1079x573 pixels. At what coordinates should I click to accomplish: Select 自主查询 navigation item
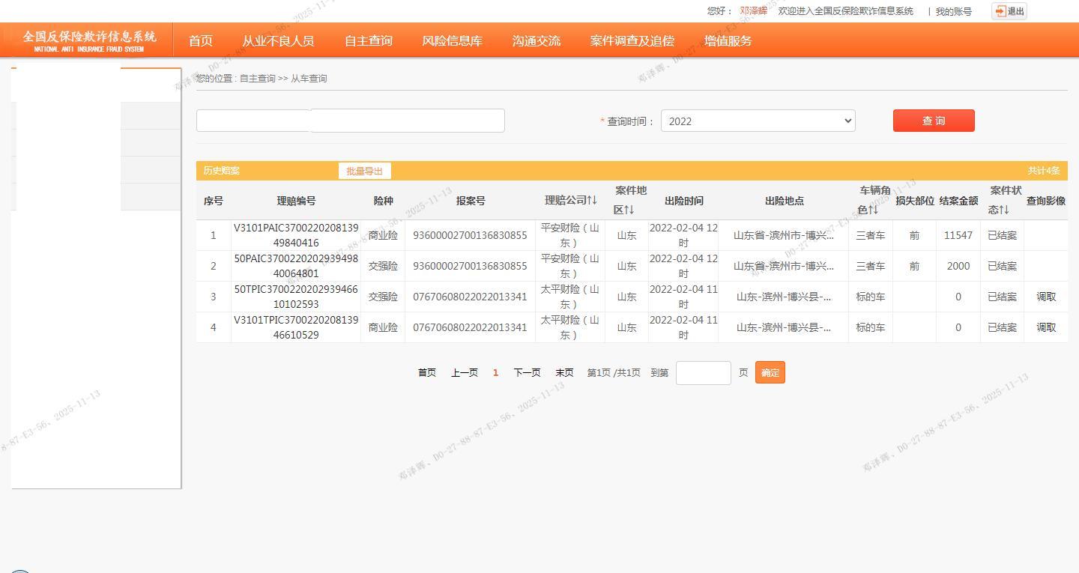tap(368, 41)
